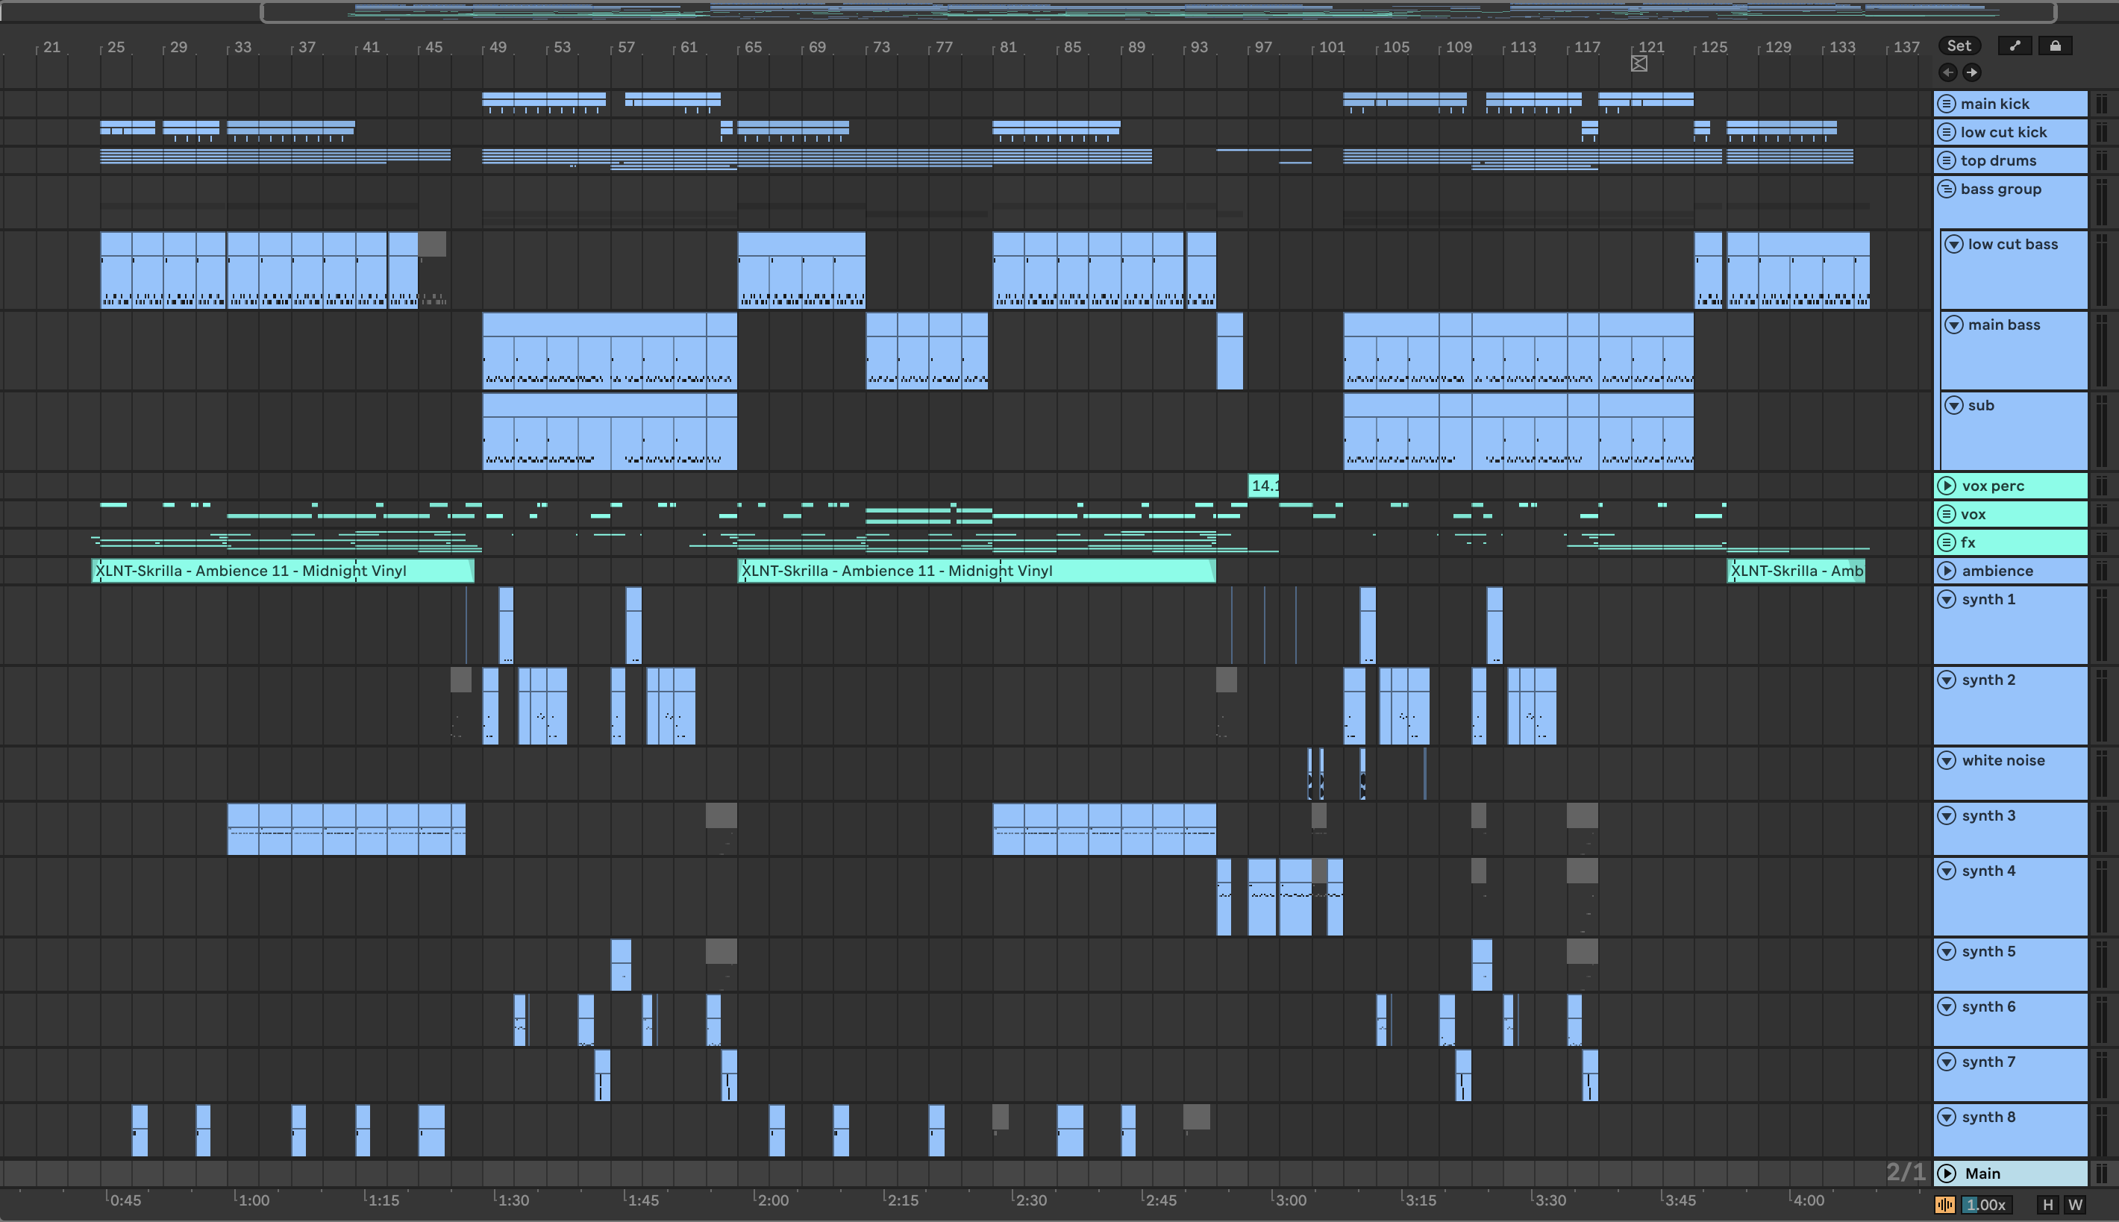2119x1222 pixels.
Task: Select the 14.1 clip on vox perc
Action: [x=1264, y=485]
